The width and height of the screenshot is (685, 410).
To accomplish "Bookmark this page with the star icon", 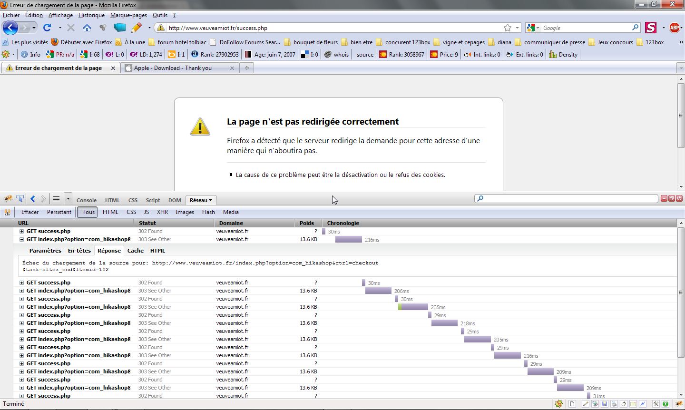I will [x=508, y=28].
